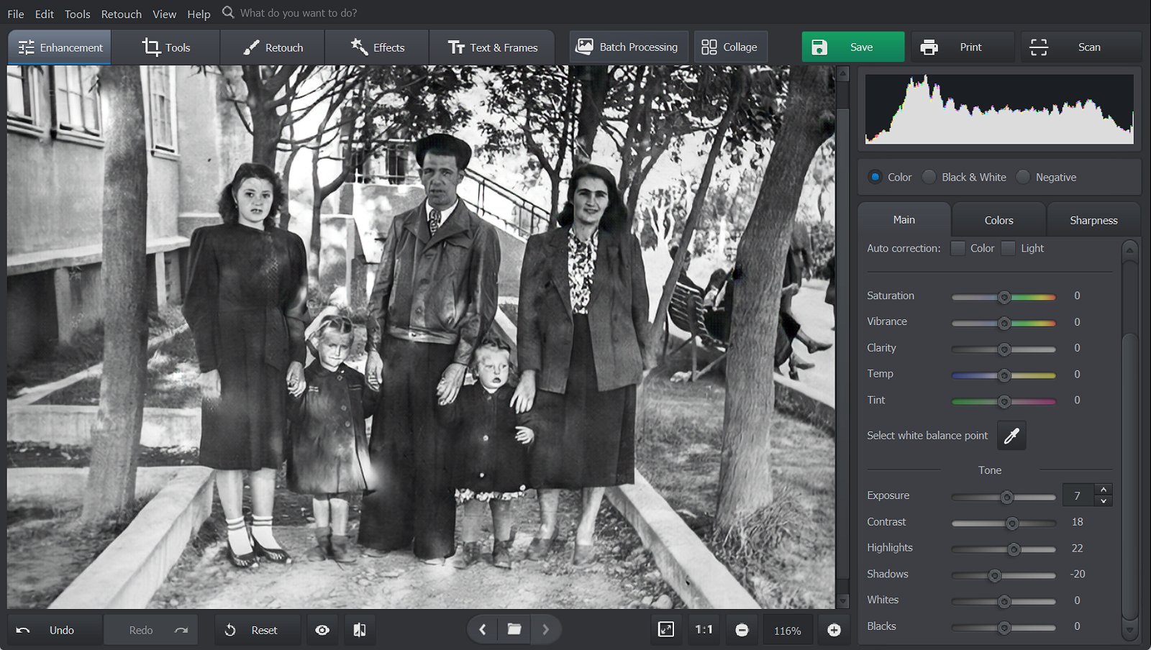
Task: Click the panel scrollbar down arrow
Action: pyautogui.click(x=1129, y=630)
